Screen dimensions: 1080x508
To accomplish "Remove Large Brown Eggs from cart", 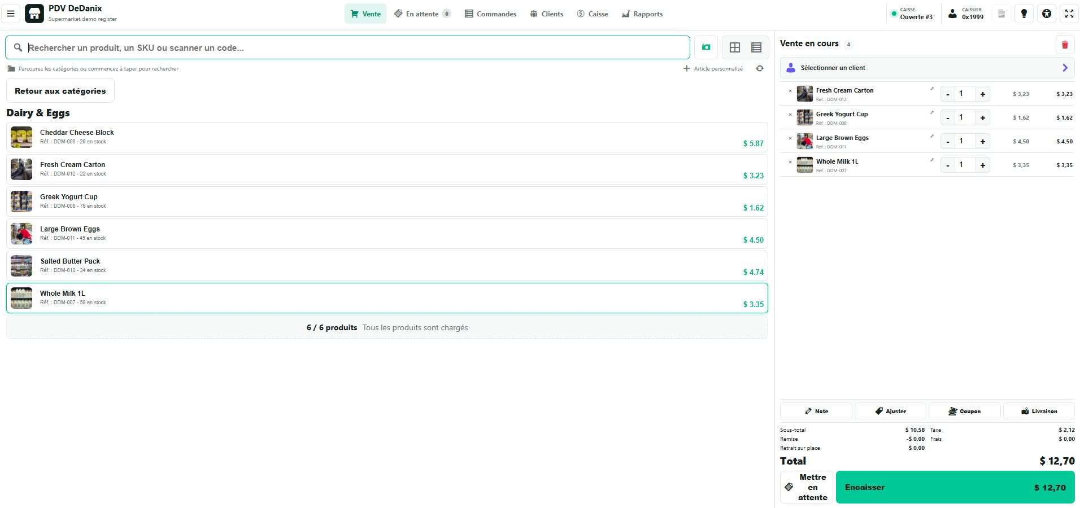I will (790, 138).
